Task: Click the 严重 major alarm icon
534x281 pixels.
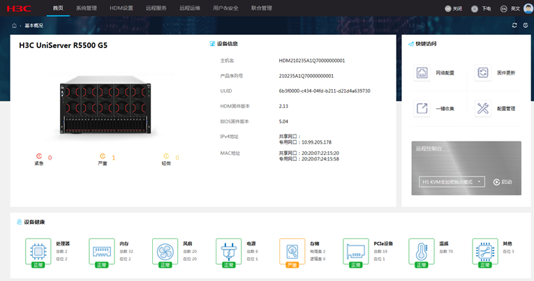Action: pos(103,156)
